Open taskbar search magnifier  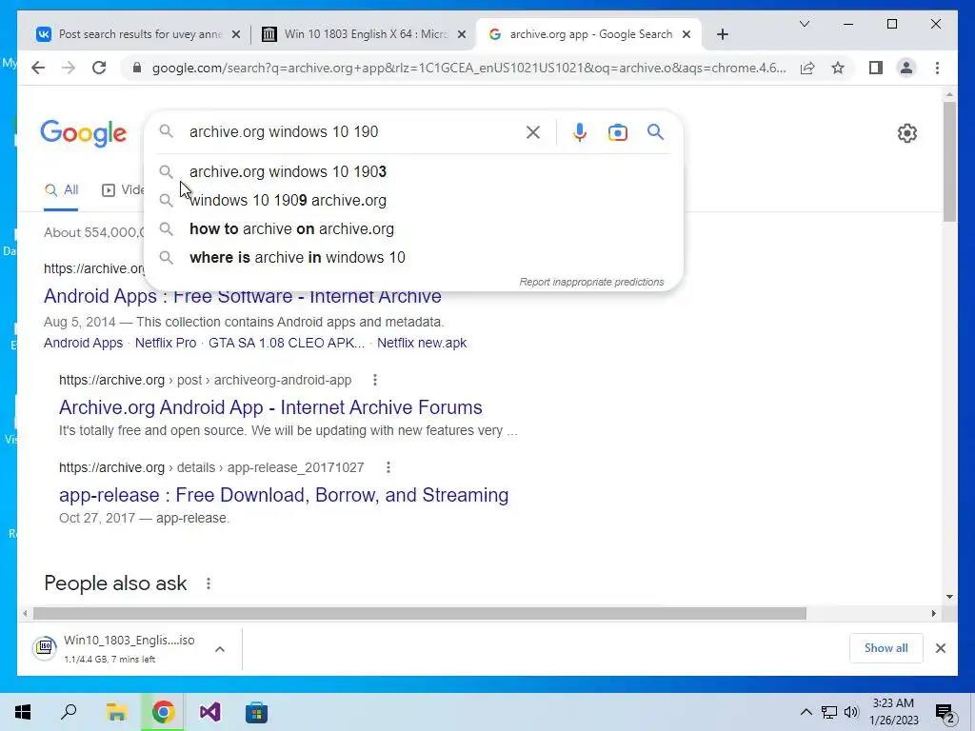[69, 712]
